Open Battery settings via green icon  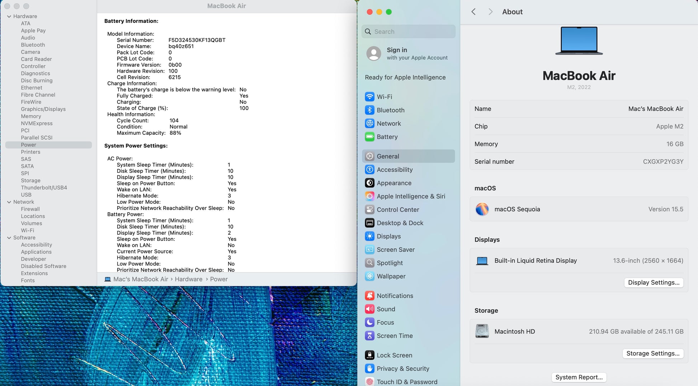tap(369, 137)
